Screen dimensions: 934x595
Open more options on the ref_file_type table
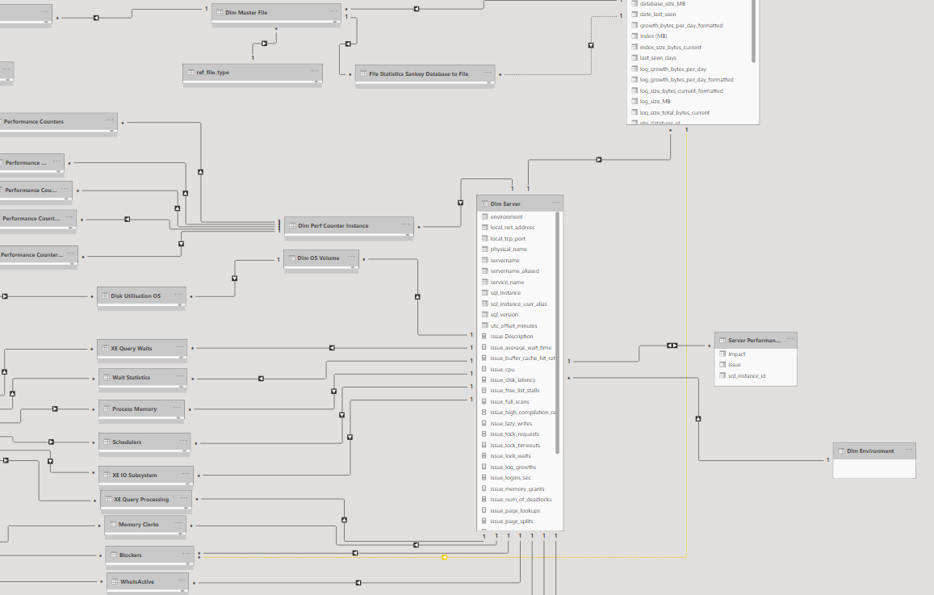315,71
